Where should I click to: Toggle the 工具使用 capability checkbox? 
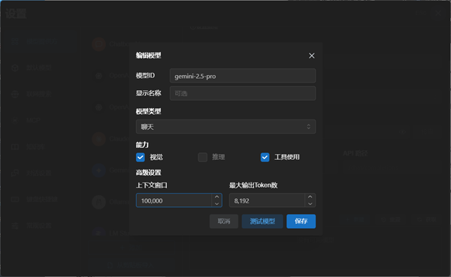[x=265, y=157]
